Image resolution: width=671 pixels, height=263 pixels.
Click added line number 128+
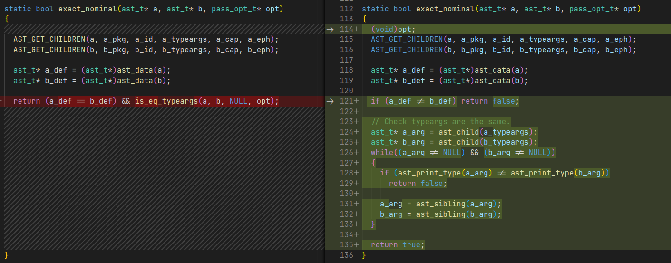[x=350, y=173]
